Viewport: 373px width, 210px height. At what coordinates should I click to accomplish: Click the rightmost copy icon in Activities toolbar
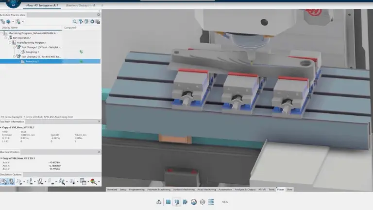pos(98,22)
